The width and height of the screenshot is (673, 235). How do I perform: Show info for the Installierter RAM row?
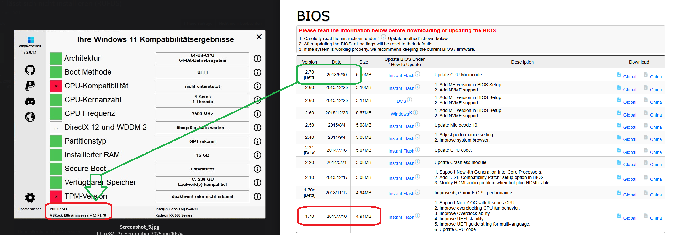[x=257, y=155]
